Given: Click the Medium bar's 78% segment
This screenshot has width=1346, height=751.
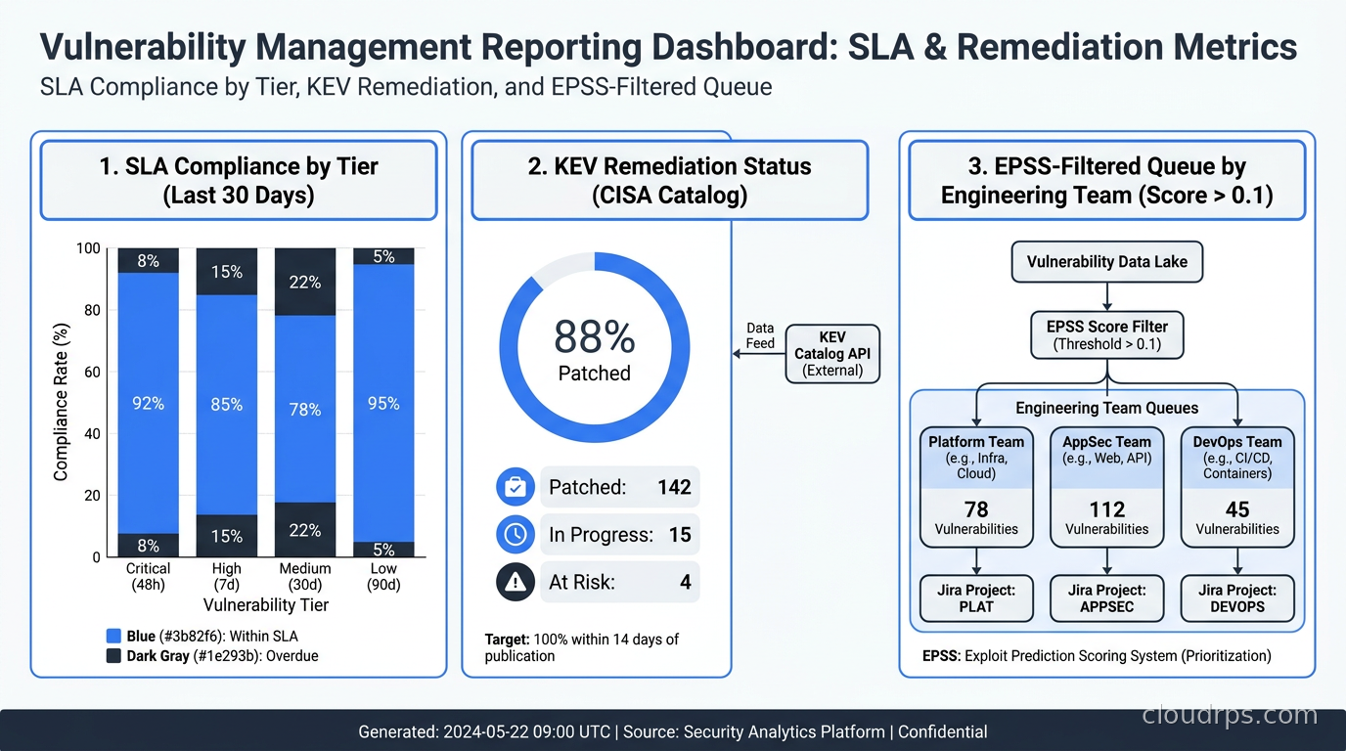Looking at the screenshot, I should 305,410.
